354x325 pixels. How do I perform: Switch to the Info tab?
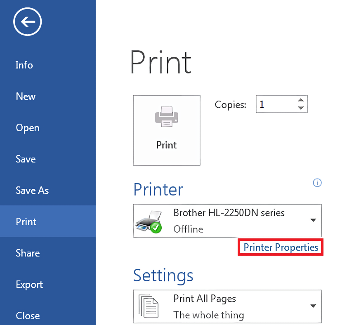pos(24,65)
